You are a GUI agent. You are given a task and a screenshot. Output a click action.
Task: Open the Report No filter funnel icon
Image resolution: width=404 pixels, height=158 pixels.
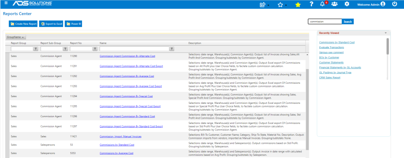point(95,49)
